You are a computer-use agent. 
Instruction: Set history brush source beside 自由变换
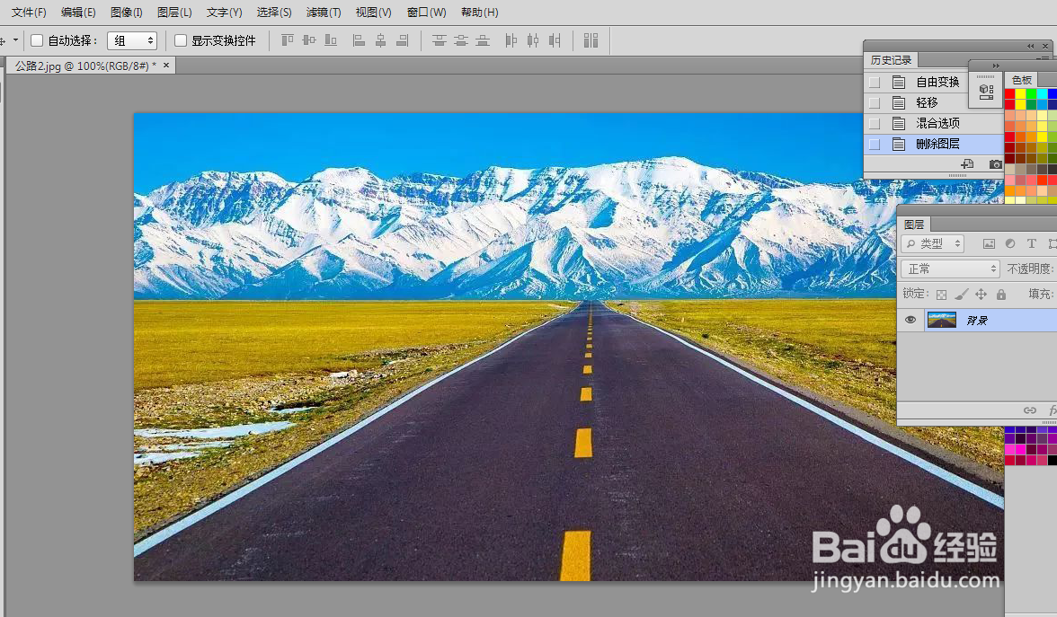875,83
